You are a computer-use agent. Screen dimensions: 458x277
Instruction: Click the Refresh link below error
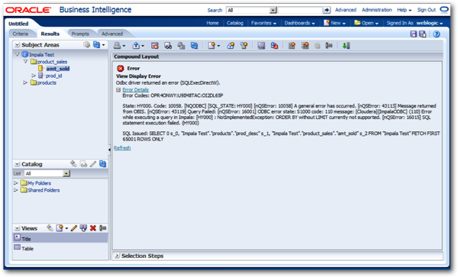click(122, 148)
